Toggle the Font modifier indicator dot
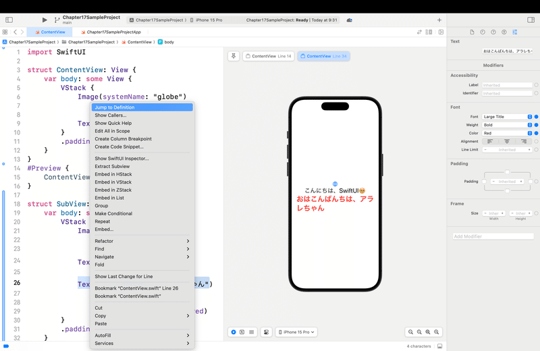The image size is (540, 351). [536, 117]
